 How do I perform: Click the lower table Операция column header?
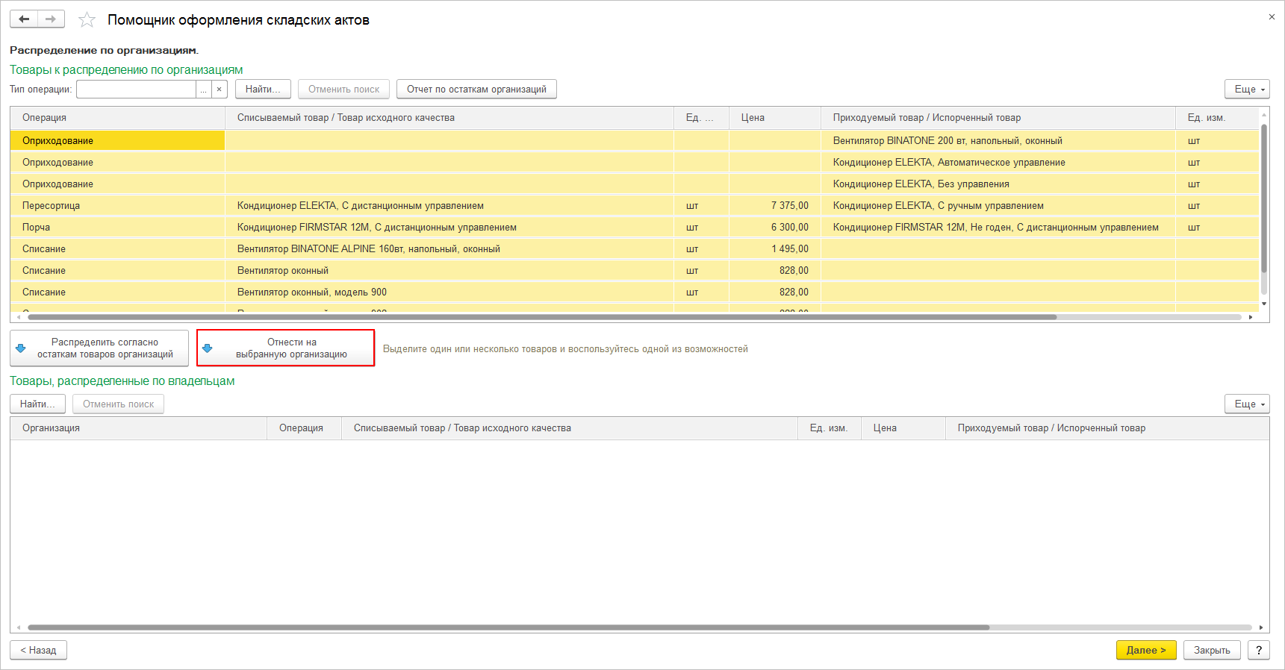click(x=304, y=428)
